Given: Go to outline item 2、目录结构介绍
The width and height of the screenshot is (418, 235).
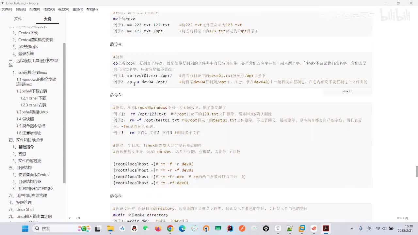Looking at the screenshot, I should point(27,181).
